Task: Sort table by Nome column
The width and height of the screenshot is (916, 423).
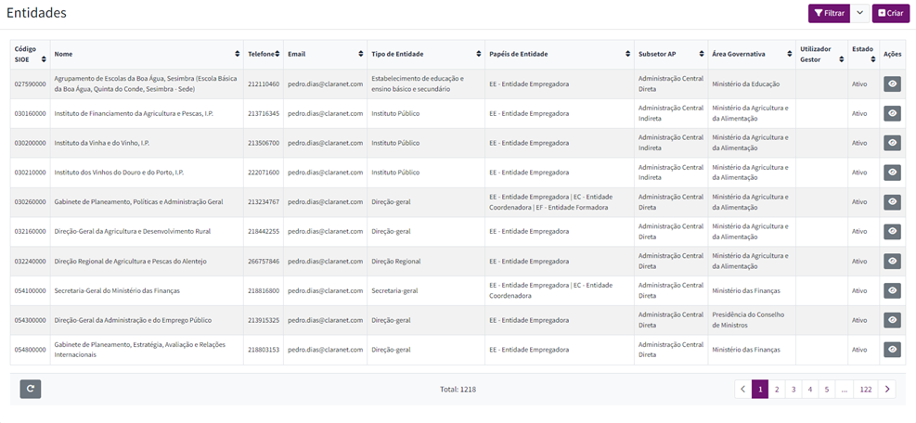Action: (238, 54)
